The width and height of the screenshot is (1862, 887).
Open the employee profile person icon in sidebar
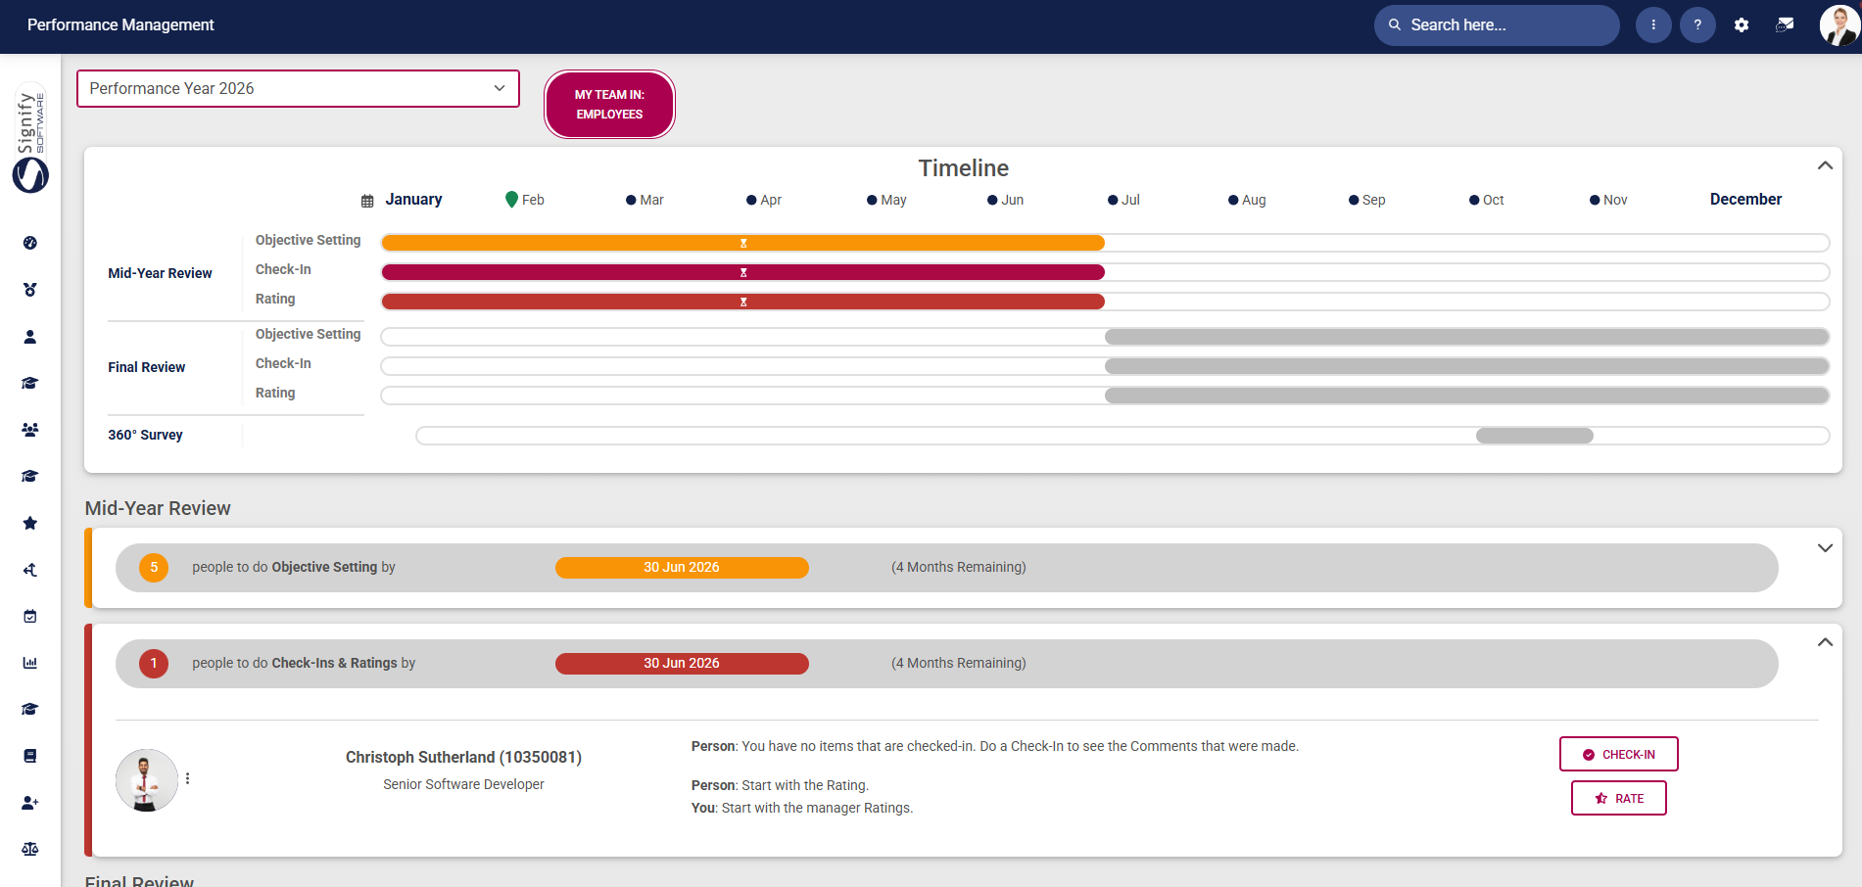coord(30,336)
